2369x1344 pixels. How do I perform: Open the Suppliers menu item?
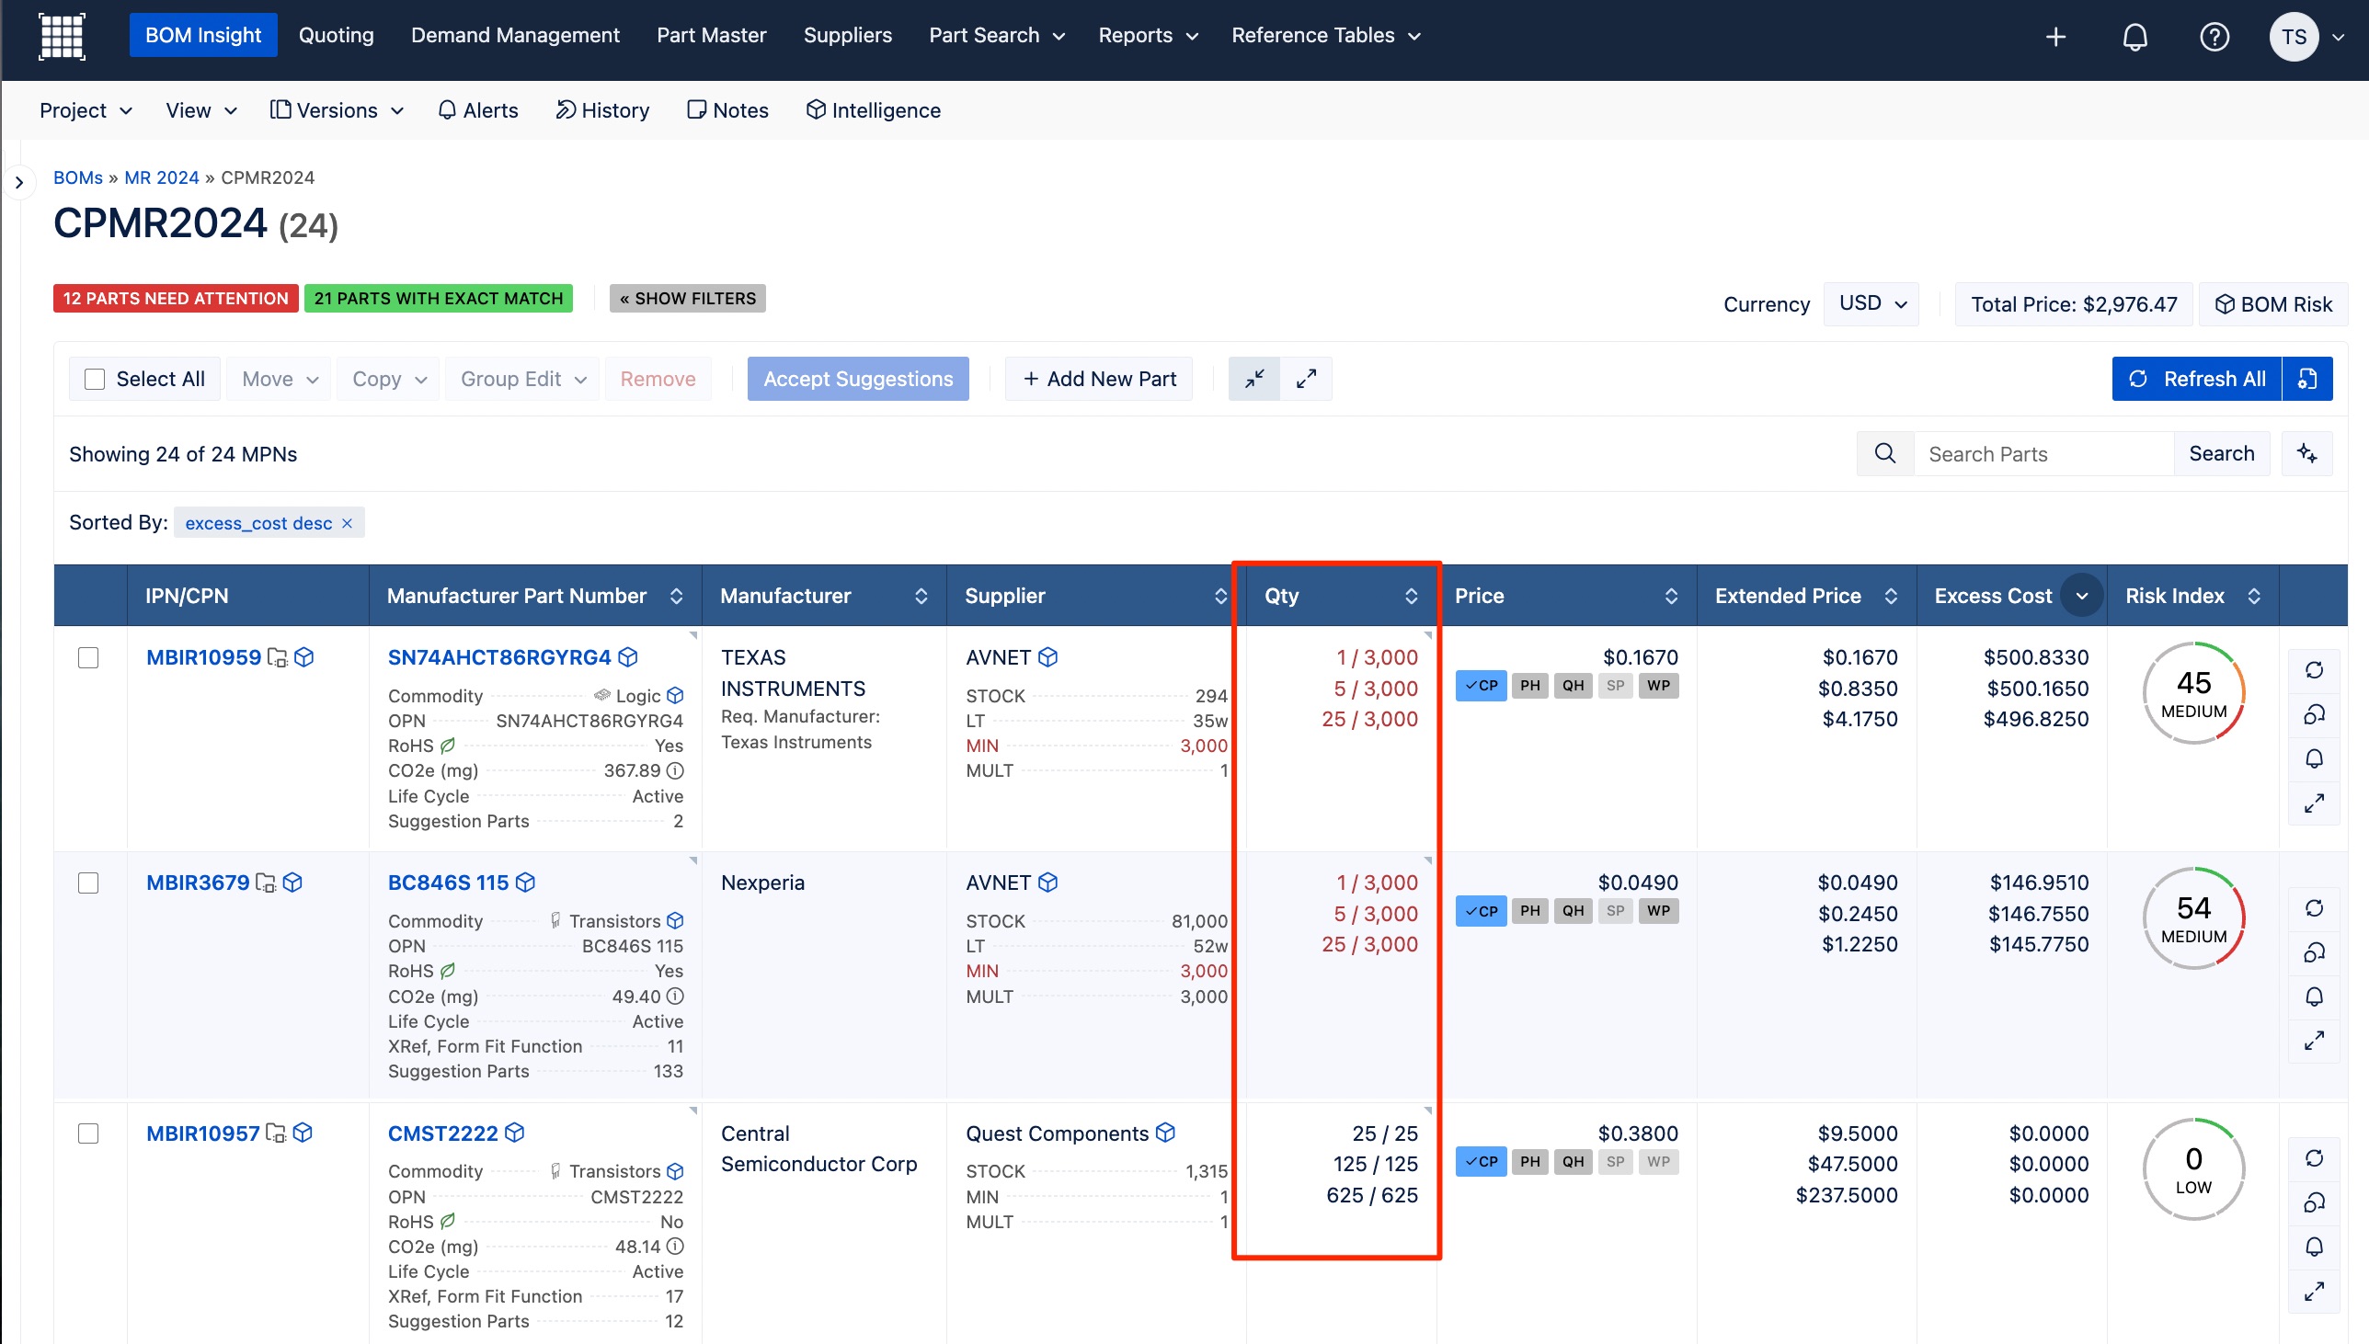tap(847, 35)
